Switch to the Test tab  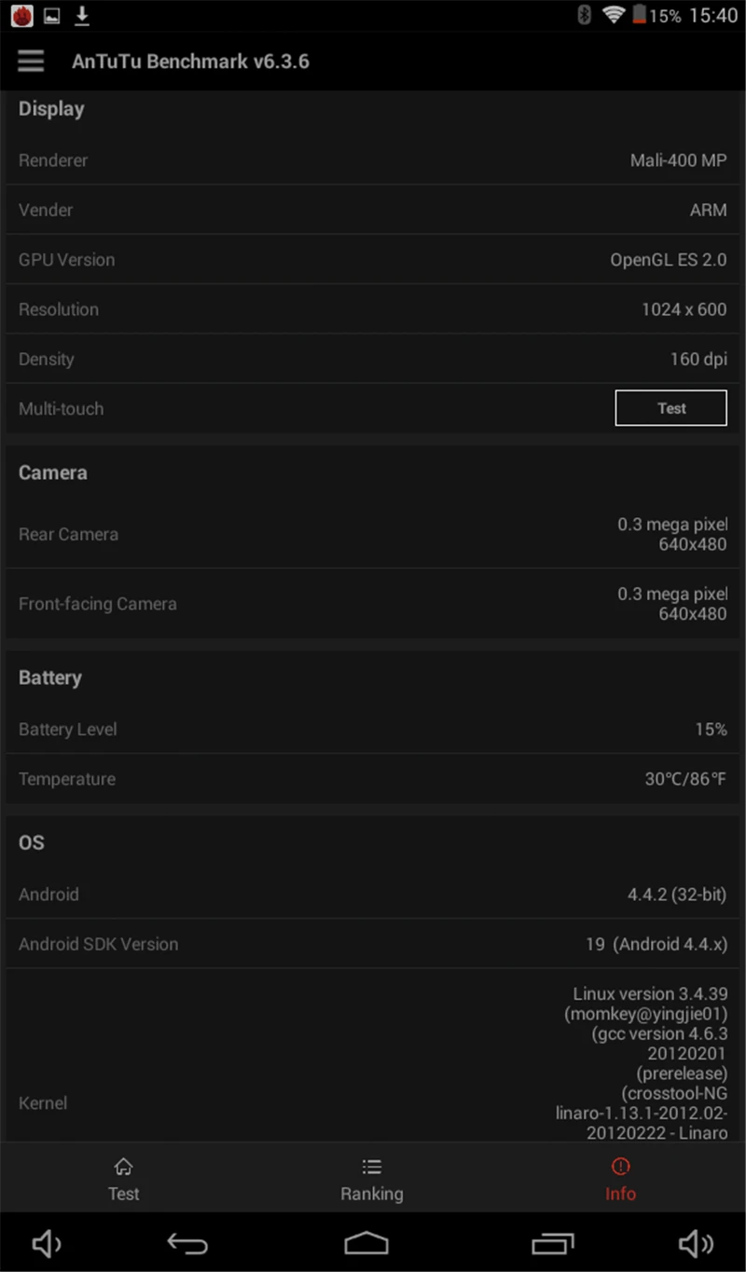coord(123,1180)
